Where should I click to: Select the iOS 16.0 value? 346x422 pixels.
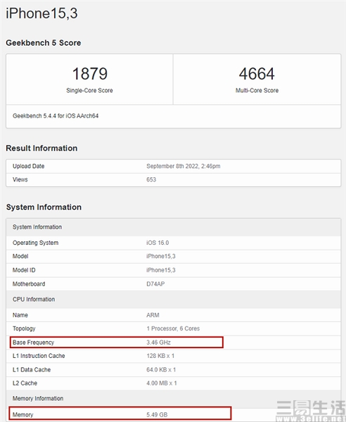[x=158, y=243]
